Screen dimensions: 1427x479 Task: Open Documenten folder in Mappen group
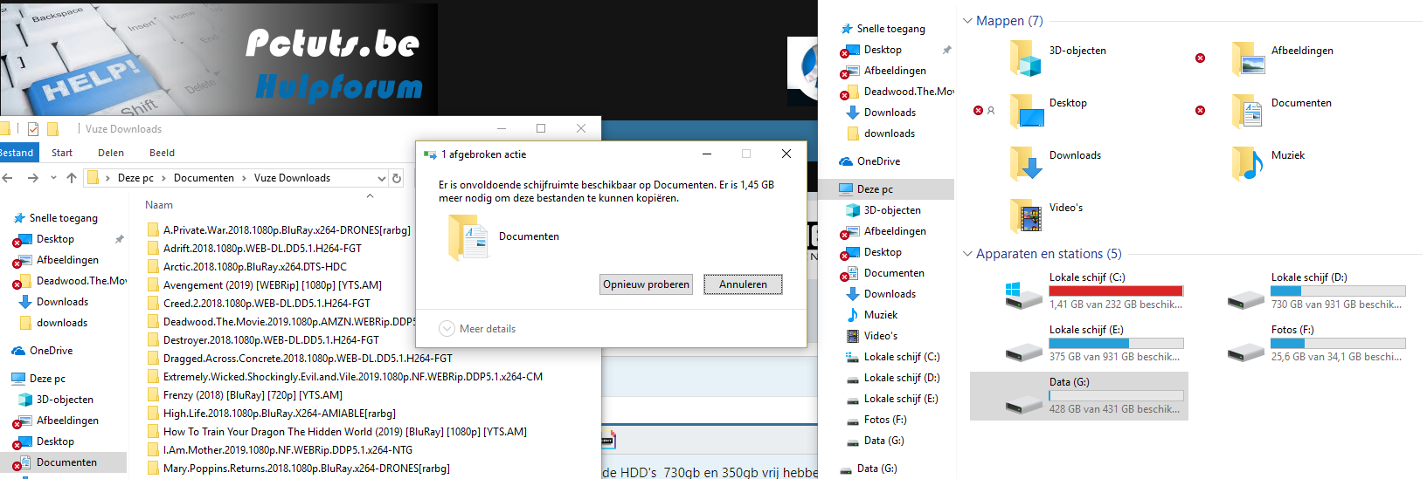(x=1283, y=112)
